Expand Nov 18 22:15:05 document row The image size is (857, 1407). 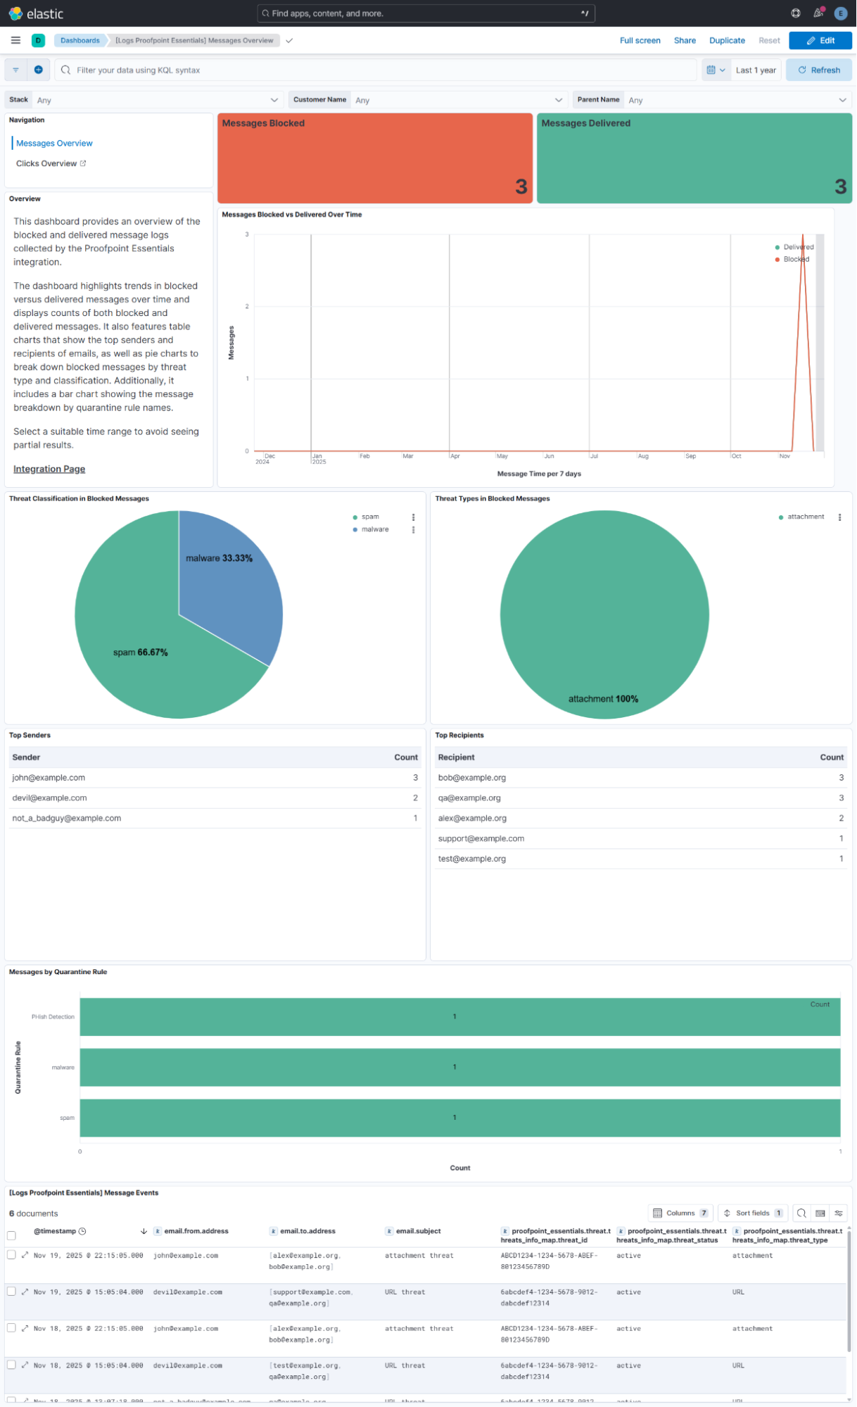click(x=25, y=1328)
